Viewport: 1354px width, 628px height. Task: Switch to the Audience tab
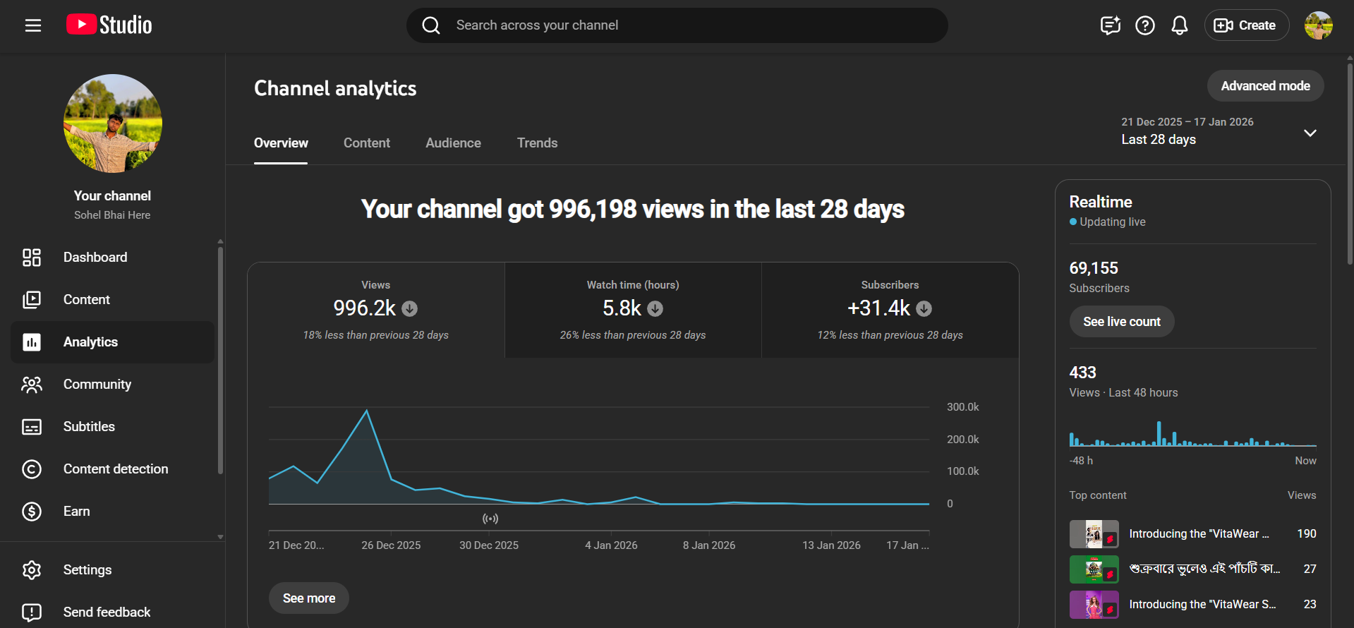(453, 143)
